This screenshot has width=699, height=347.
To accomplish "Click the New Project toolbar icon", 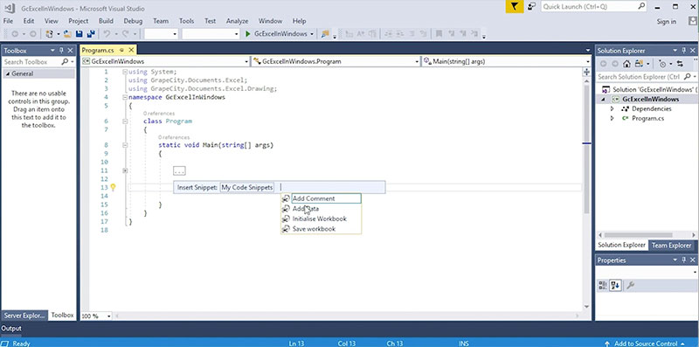I will tap(50, 34).
